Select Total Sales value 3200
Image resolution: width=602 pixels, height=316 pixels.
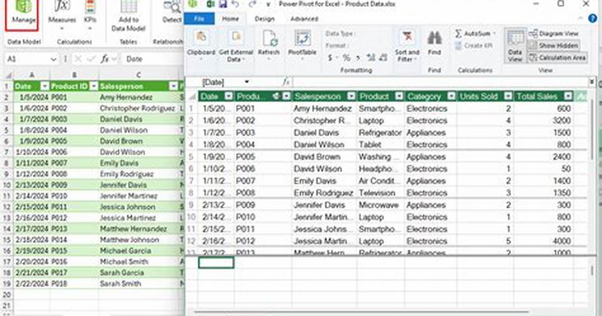pyautogui.click(x=543, y=121)
